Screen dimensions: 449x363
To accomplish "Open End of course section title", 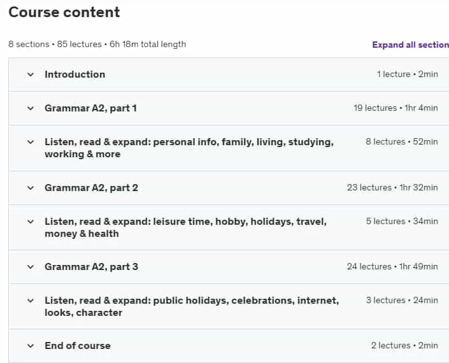I will [x=78, y=346].
